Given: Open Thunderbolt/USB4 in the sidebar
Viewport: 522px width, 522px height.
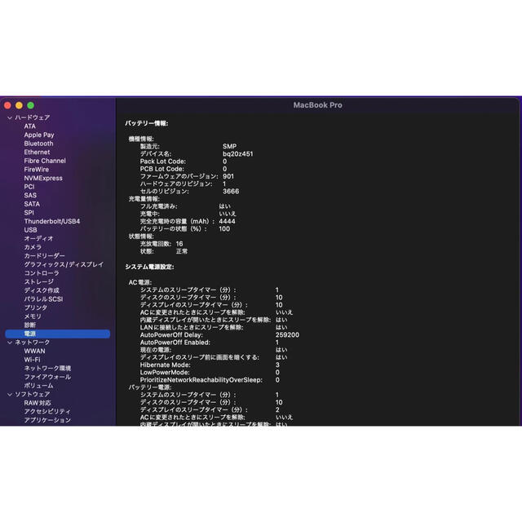Looking at the screenshot, I should [52, 221].
